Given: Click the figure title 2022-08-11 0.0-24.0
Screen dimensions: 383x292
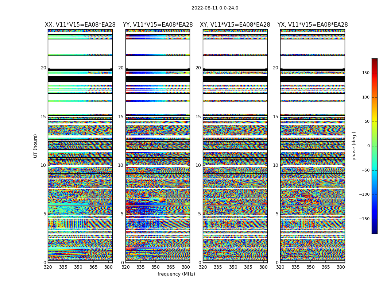Looking at the screenshot, I should (215, 8).
